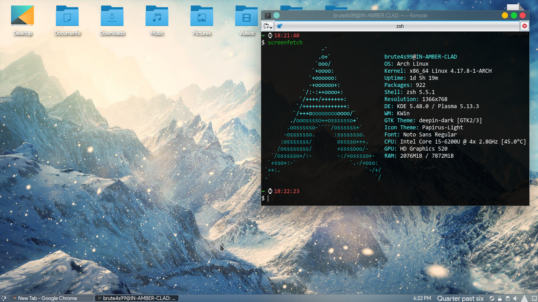
Task: Click the WM: KWin line
Action: click(x=397, y=113)
